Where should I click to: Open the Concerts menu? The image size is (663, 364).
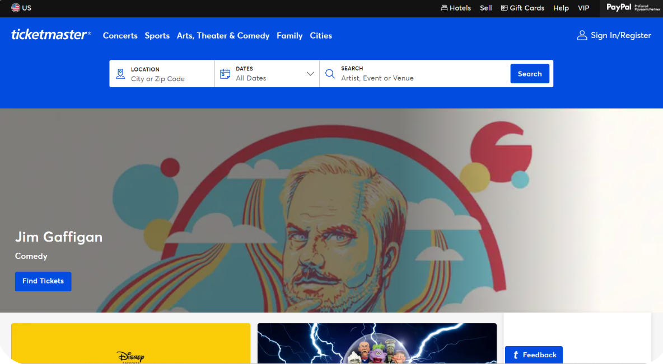tap(120, 35)
